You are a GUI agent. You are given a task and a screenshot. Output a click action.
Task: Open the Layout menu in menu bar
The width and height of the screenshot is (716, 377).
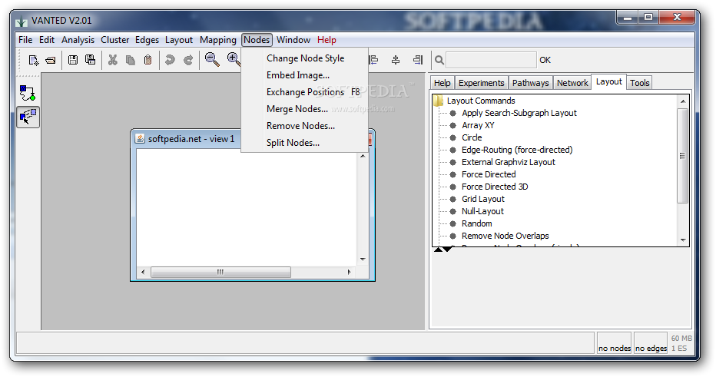point(178,40)
